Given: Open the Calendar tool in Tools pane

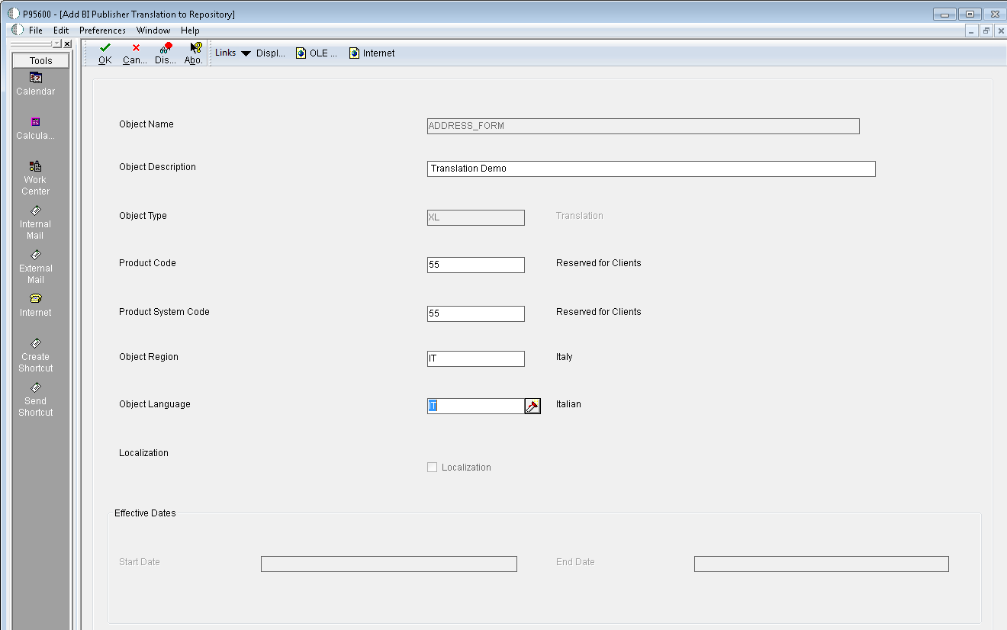Looking at the screenshot, I should point(36,84).
